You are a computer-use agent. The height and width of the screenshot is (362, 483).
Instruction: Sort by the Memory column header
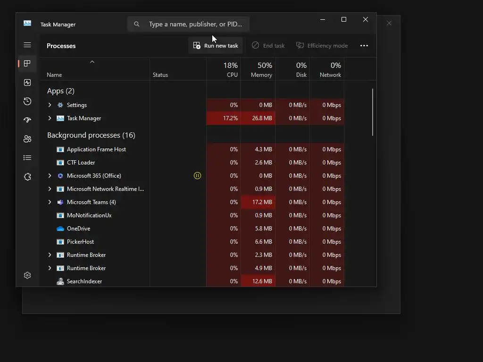(x=258, y=69)
